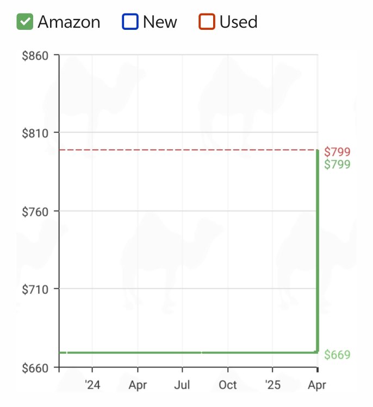The width and height of the screenshot is (373, 407).
Task: Enable the New price checkbox
Action: (130, 22)
